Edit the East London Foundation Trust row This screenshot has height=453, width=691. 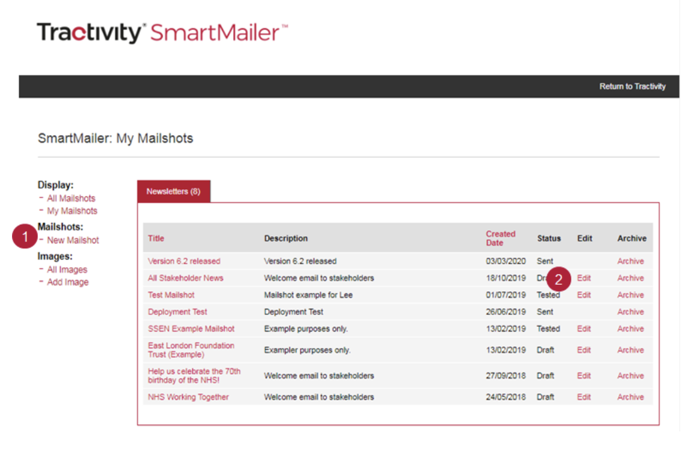click(x=584, y=350)
